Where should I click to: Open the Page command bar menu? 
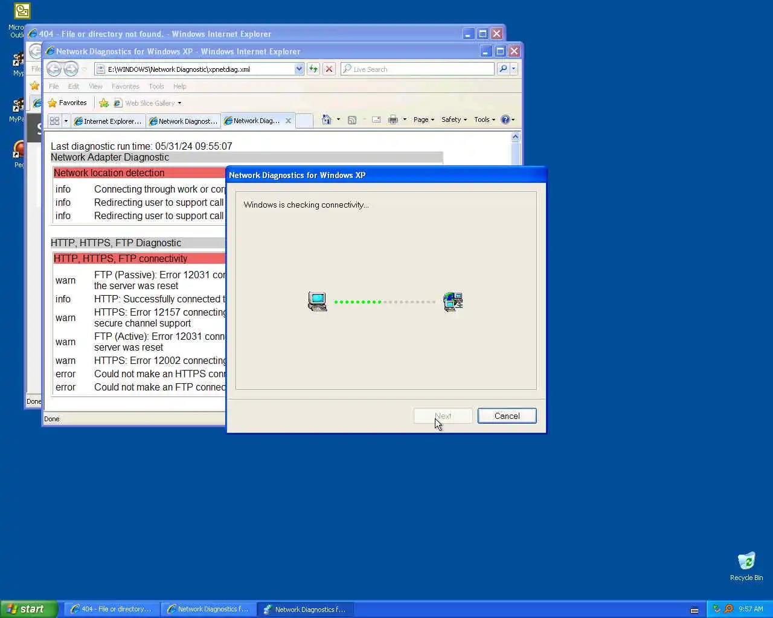point(424,119)
